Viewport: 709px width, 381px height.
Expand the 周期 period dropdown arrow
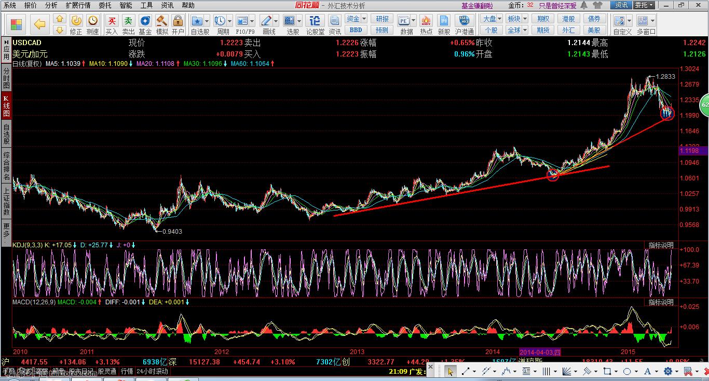click(x=229, y=21)
